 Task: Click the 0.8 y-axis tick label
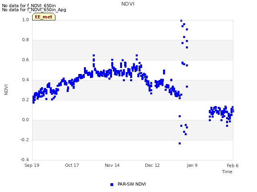pos(25,40)
